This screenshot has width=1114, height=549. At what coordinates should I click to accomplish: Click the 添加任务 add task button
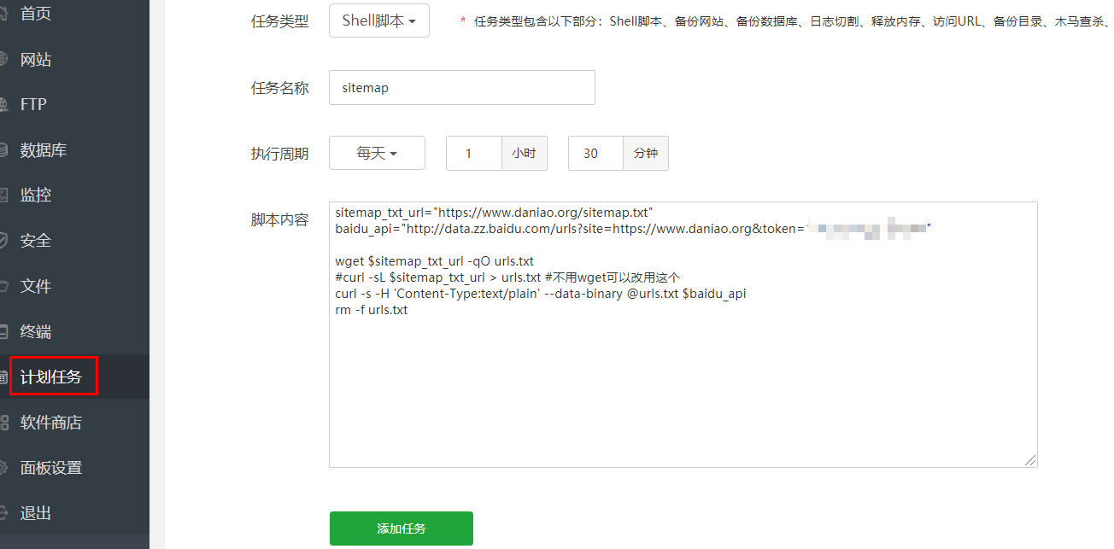coord(402,529)
